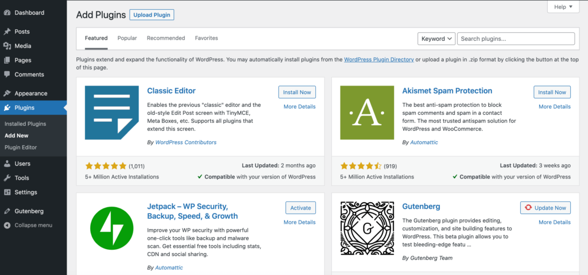588x275 pixels.
Task: Switch to the Favorites tab
Action: coord(206,38)
